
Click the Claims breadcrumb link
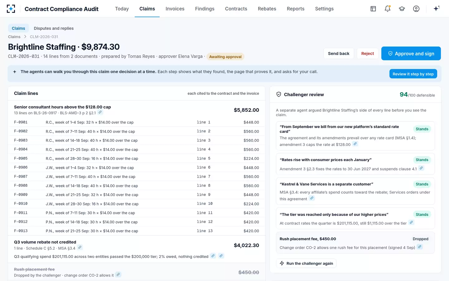[x=14, y=37]
